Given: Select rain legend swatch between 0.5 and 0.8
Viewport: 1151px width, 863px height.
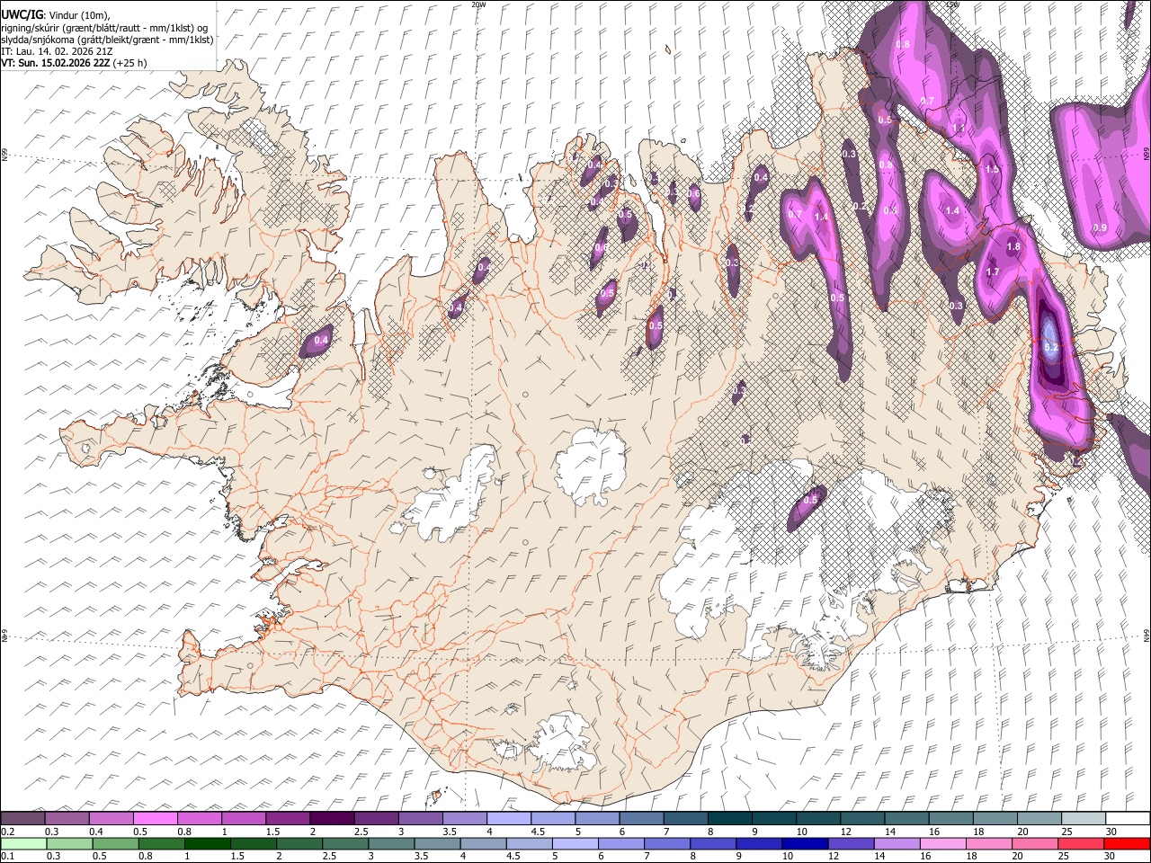Looking at the screenshot, I should [x=115, y=843].
